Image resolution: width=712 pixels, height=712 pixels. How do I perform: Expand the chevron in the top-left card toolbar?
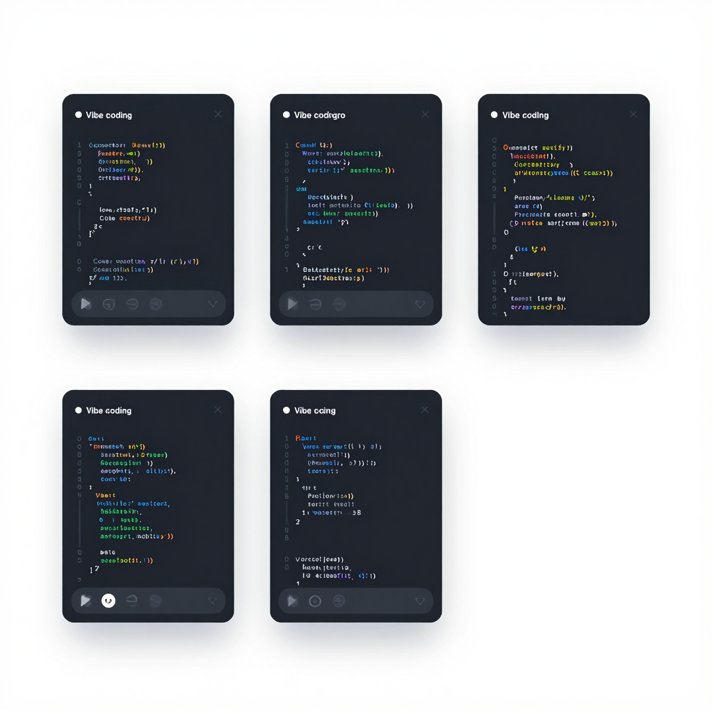pyautogui.click(x=213, y=304)
